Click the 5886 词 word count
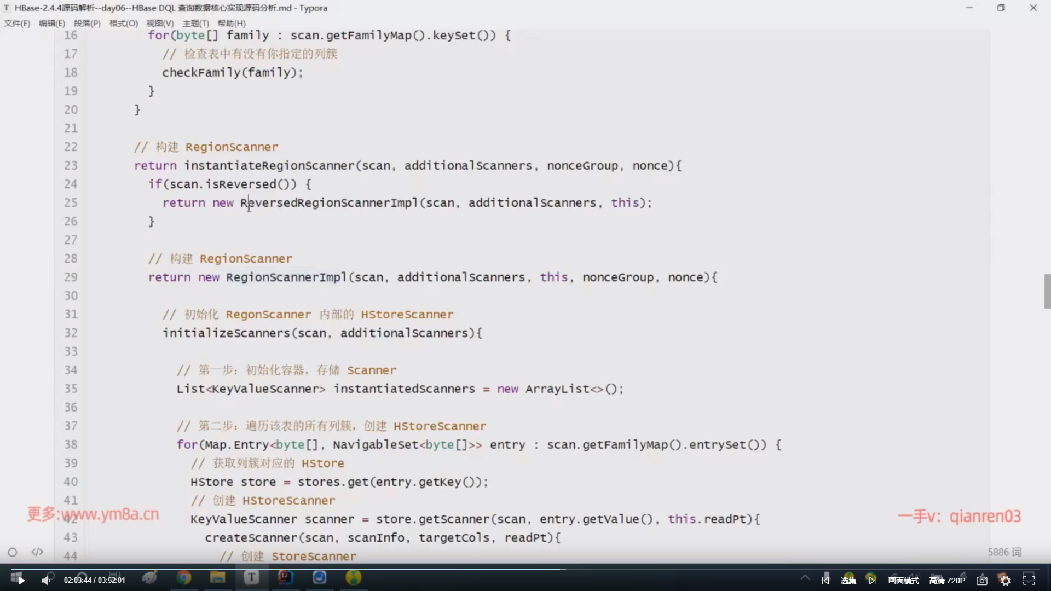The image size is (1051, 591). 1004,552
